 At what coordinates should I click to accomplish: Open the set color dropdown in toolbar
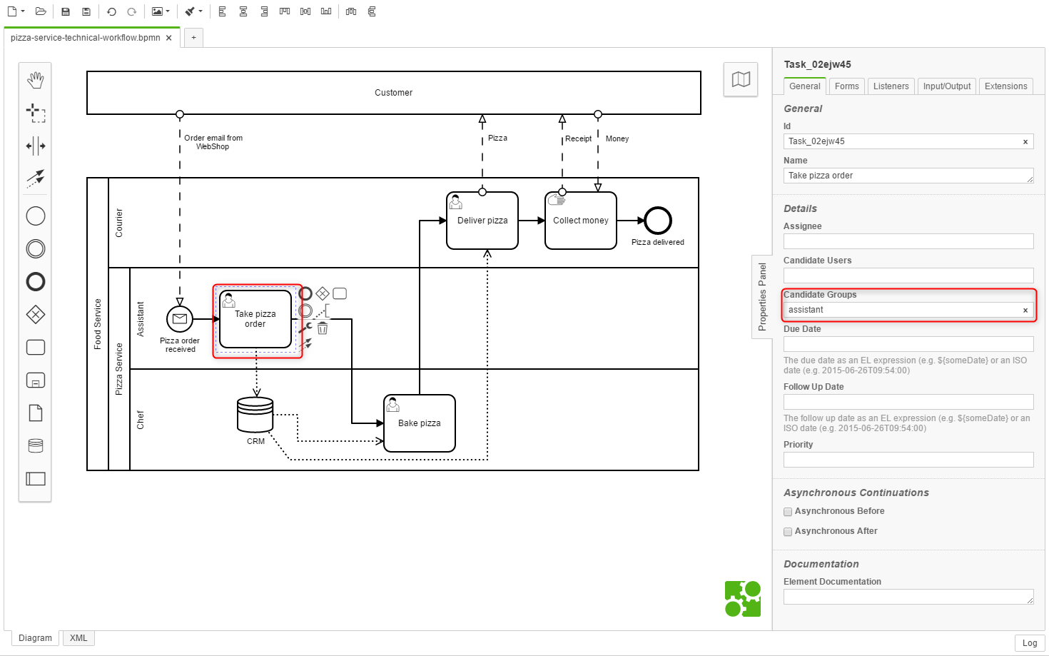[201, 11]
